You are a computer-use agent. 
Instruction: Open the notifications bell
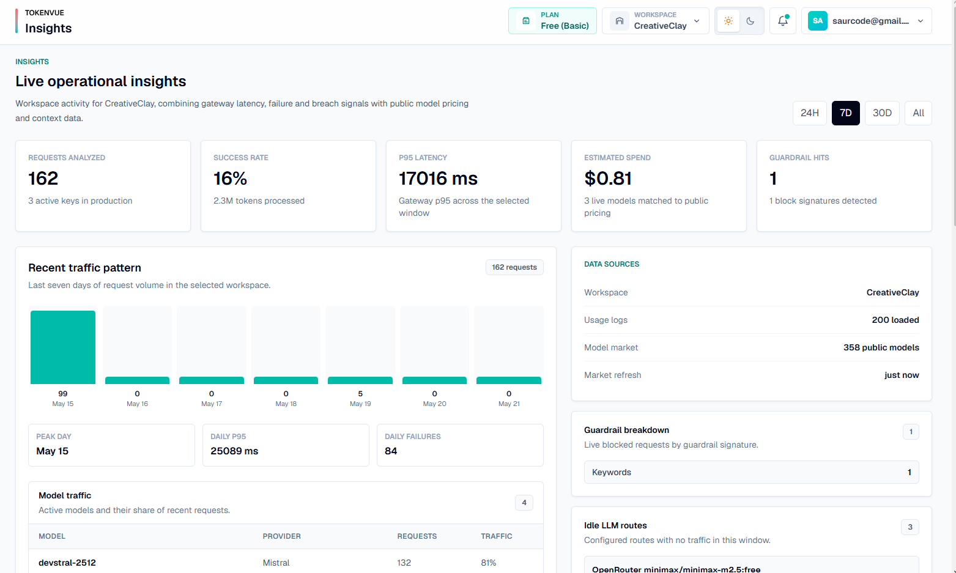pos(782,21)
